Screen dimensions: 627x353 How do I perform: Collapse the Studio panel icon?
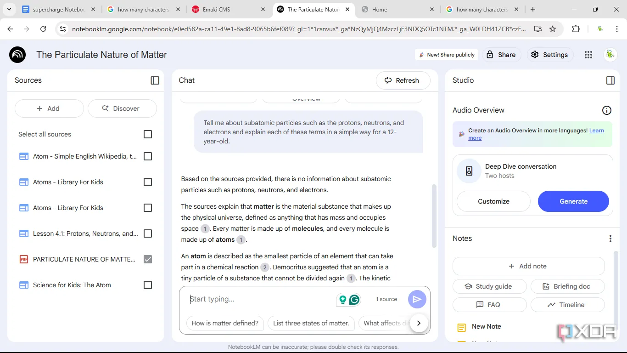610,80
